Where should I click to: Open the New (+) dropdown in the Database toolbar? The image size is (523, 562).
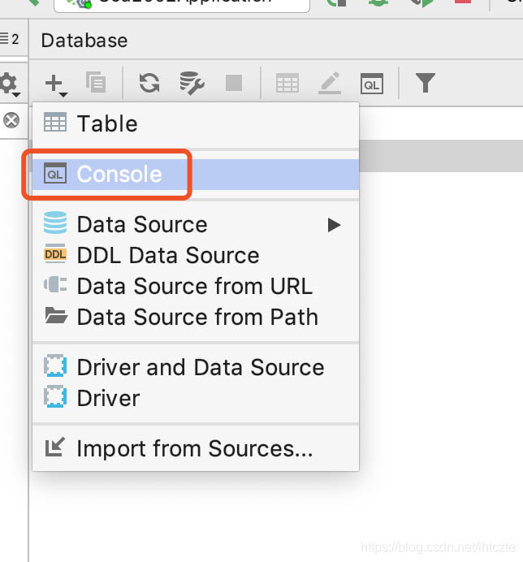(54, 83)
